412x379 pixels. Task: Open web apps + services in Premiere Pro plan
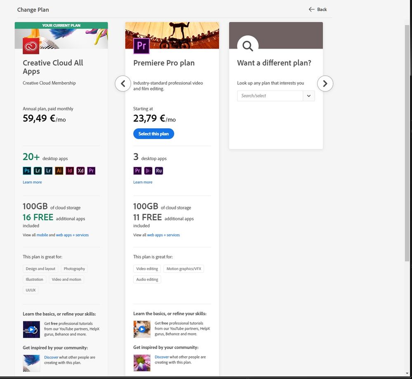pyautogui.click(x=163, y=235)
